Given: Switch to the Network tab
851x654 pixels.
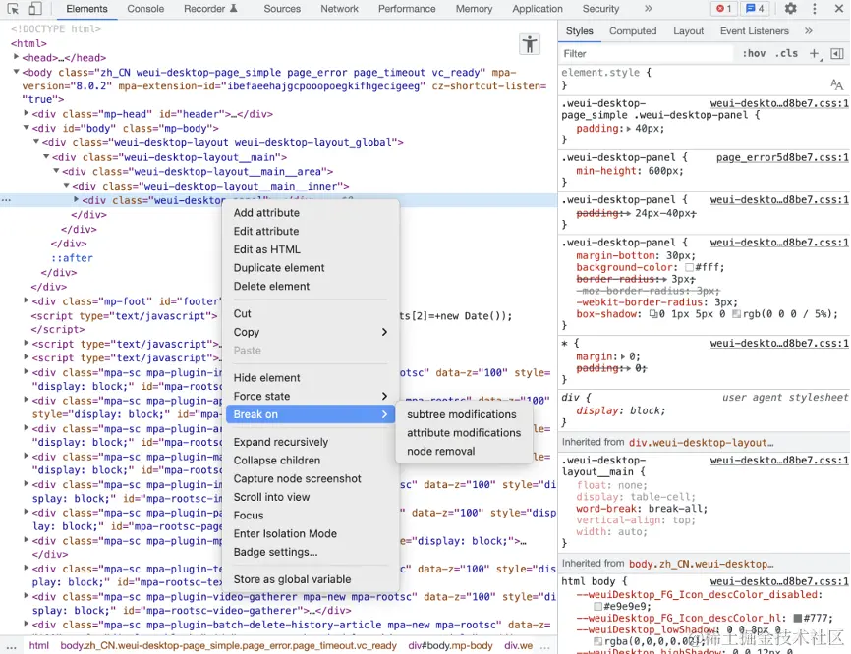Looking at the screenshot, I should pos(339,9).
